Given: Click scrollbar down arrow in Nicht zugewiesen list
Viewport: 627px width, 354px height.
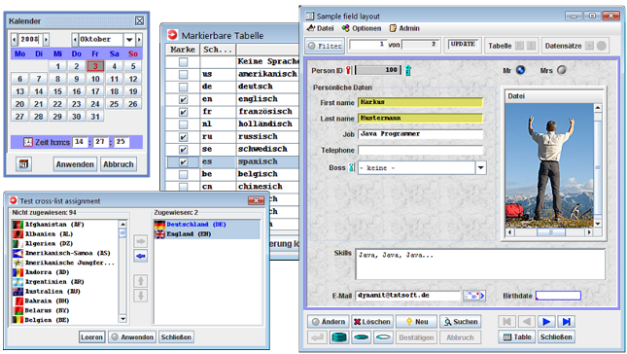Looking at the screenshot, I should [122, 319].
